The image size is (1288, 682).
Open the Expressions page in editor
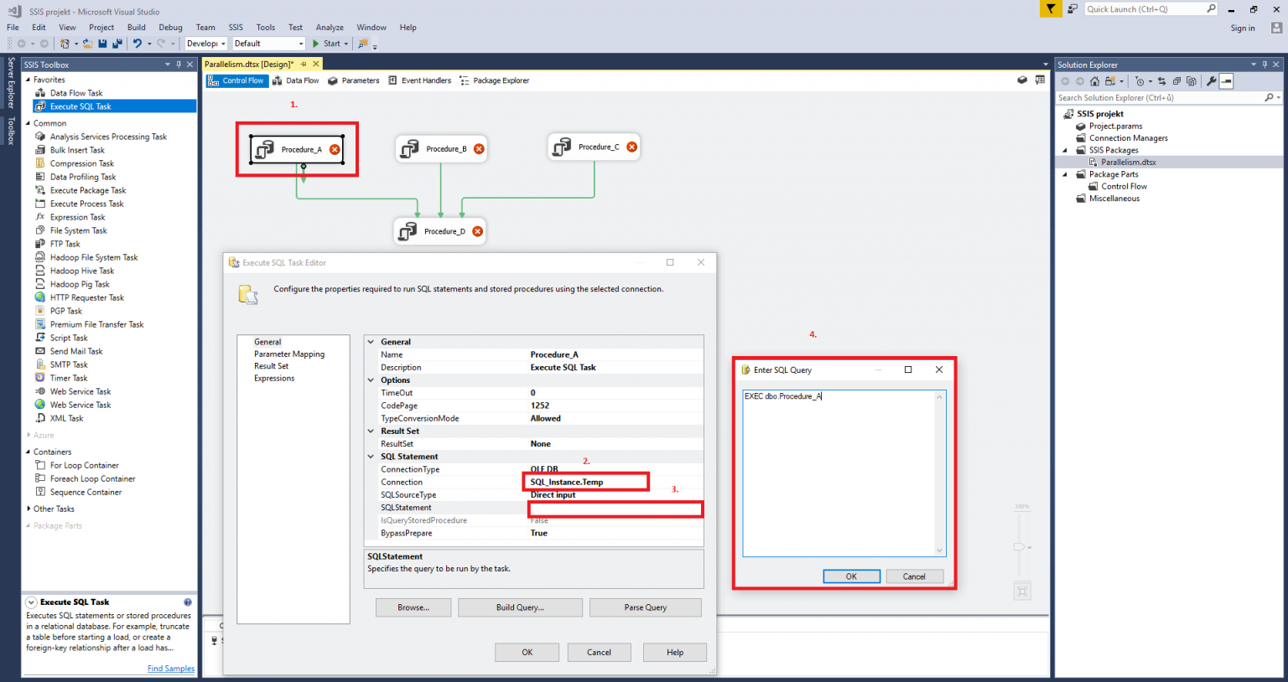pos(274,379)
